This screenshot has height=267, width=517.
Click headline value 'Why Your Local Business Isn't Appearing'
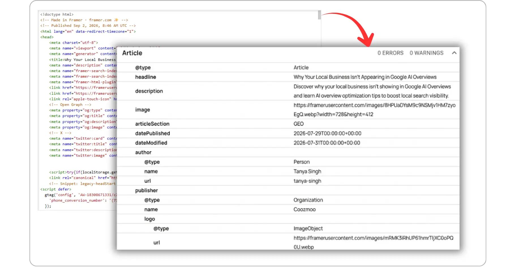[x=365, y=77]
